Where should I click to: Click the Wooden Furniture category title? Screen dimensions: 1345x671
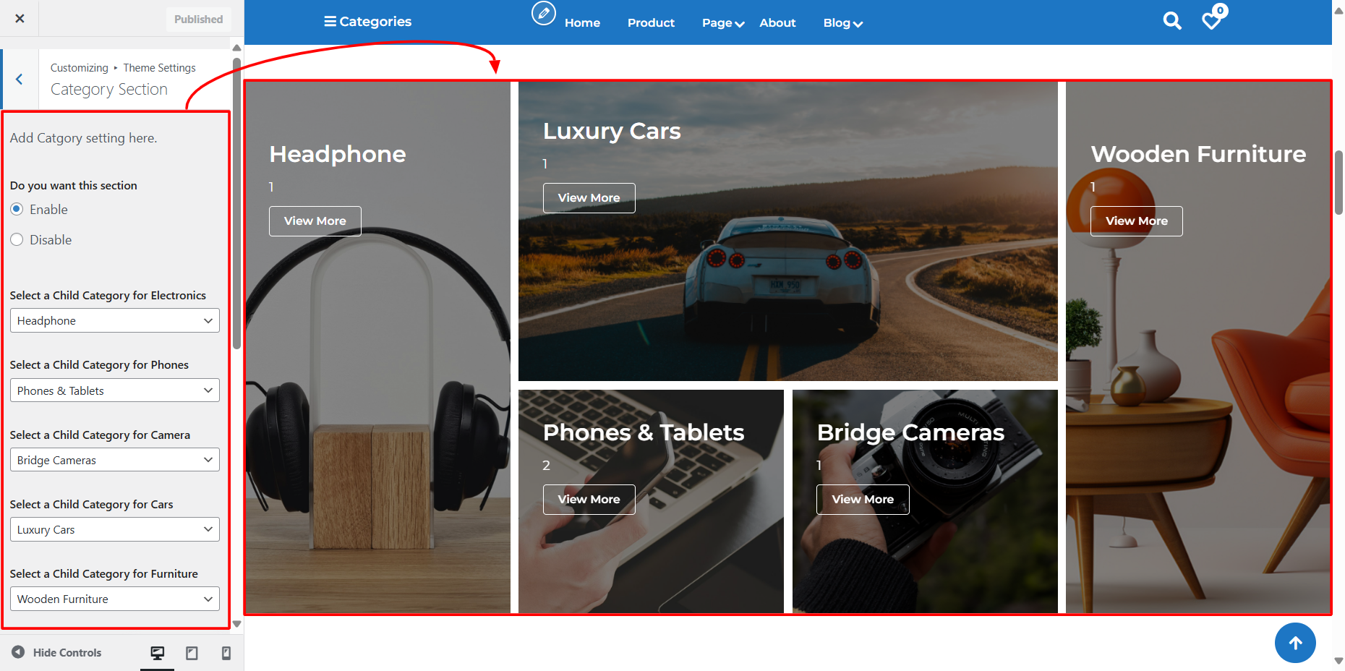click(x=1198, y=154)
